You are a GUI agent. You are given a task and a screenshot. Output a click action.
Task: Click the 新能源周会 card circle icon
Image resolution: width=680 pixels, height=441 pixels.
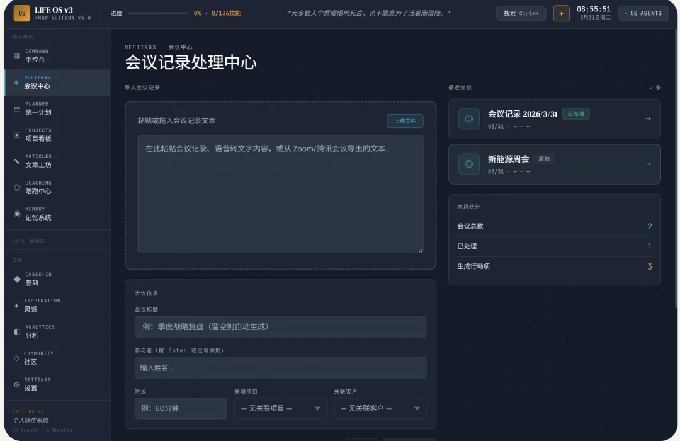[469, 164]
